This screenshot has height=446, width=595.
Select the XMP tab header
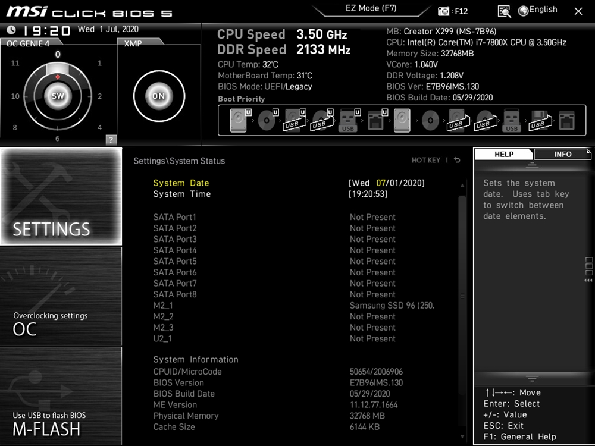(133, 43)
